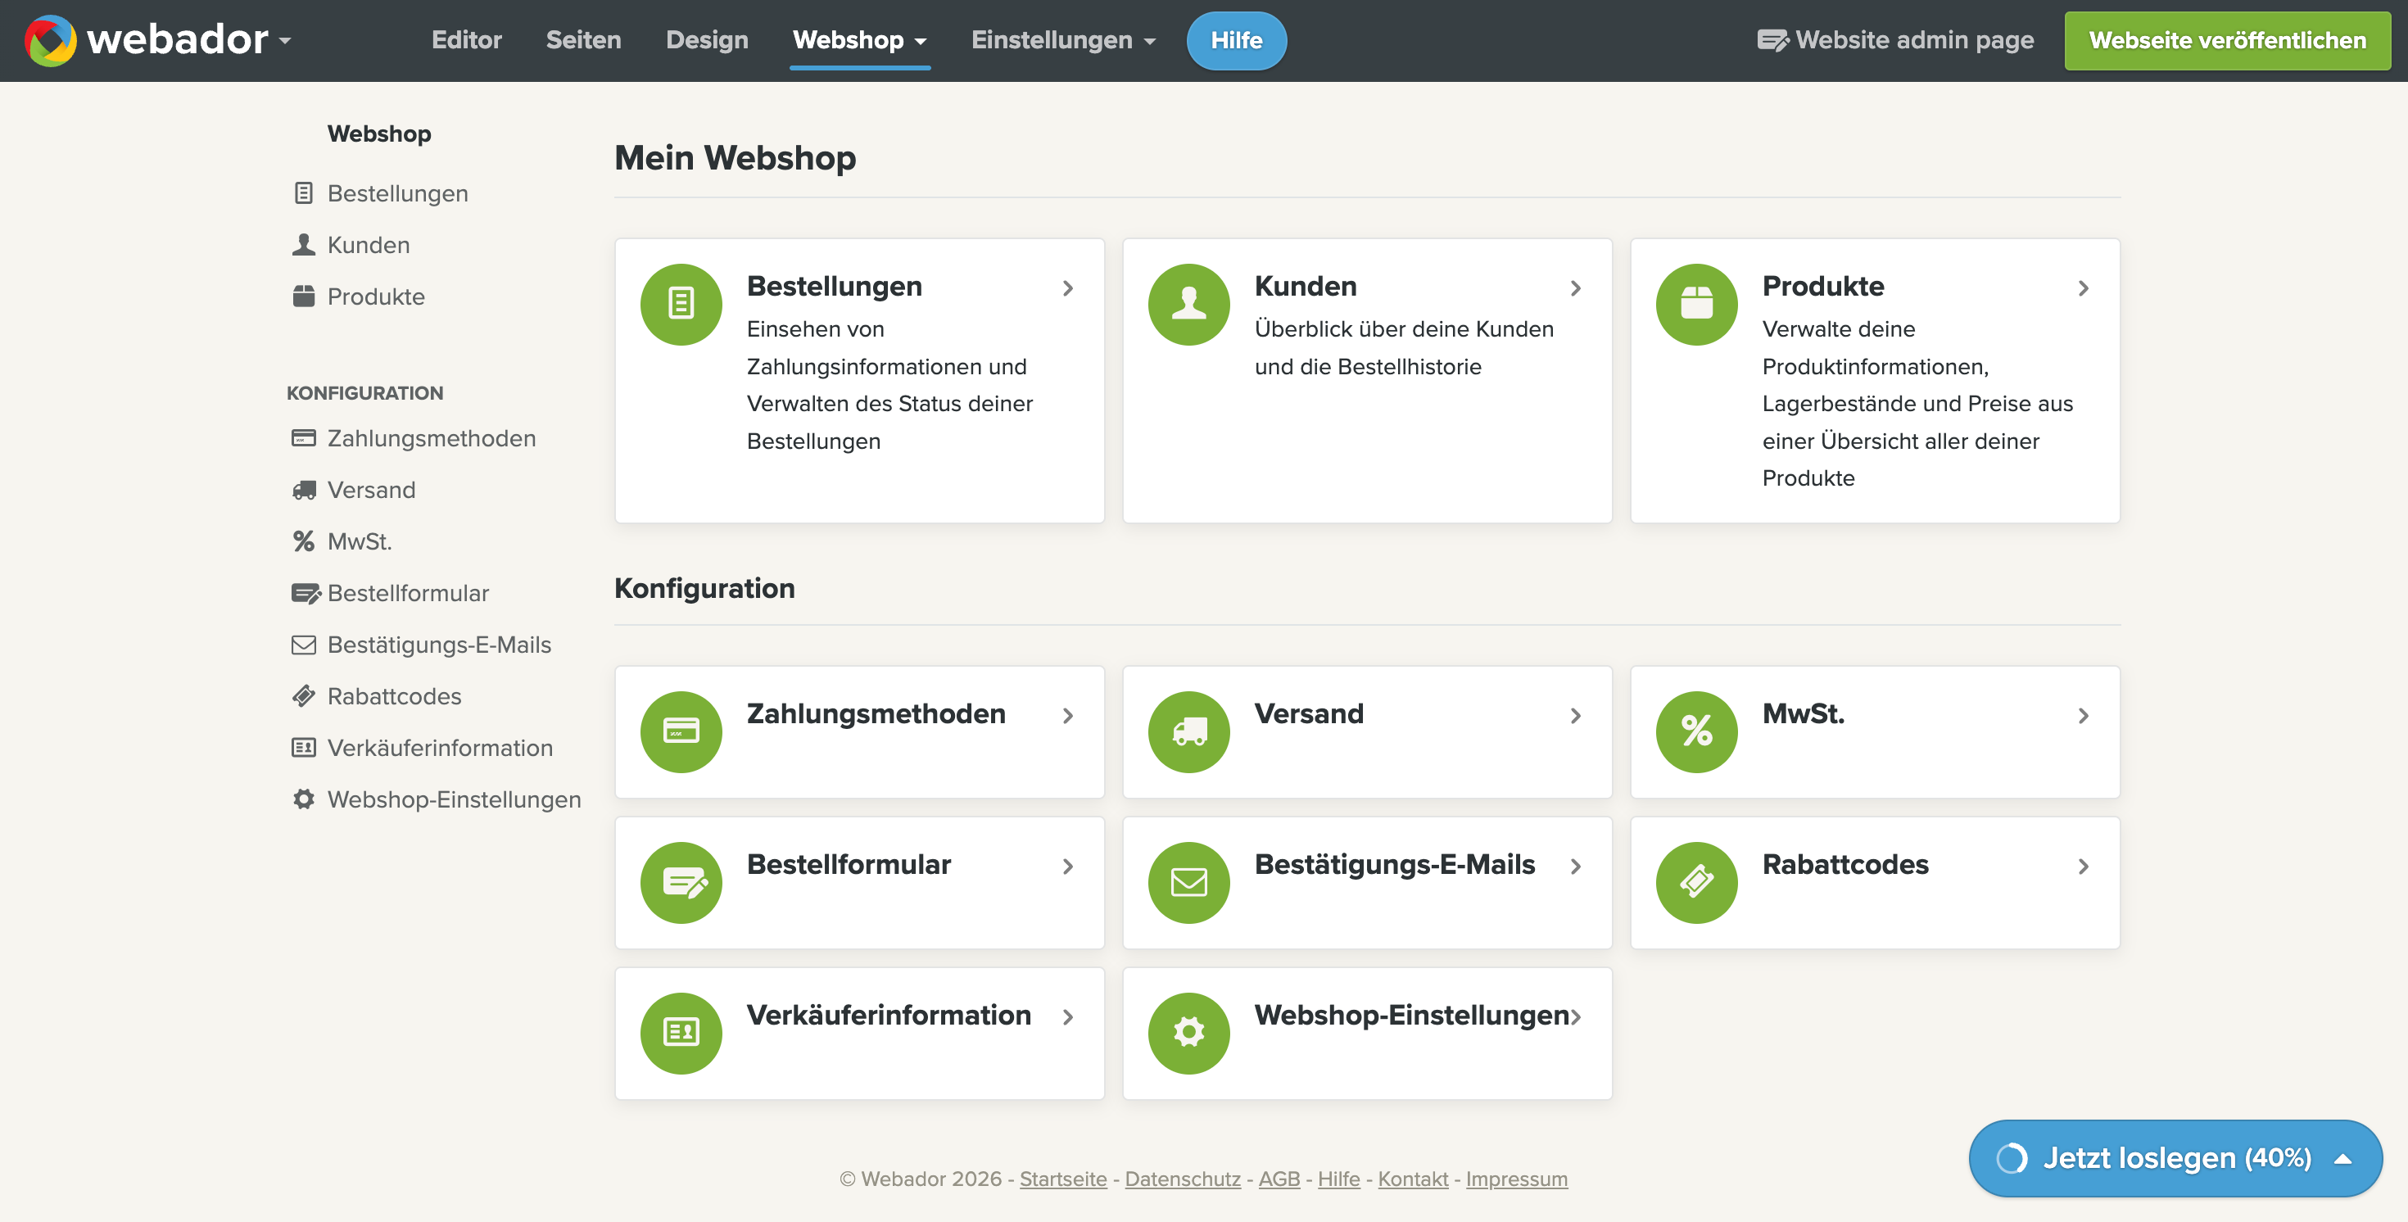2408x1222 pixels.
Task: Click the MwSt. percent circle icon
Action: (1695, 731)
